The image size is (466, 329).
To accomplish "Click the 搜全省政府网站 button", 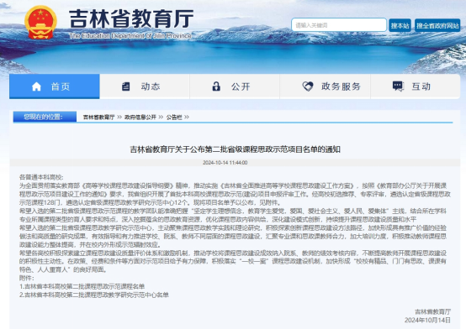I will pyautogui.click(x=437, y=25).
